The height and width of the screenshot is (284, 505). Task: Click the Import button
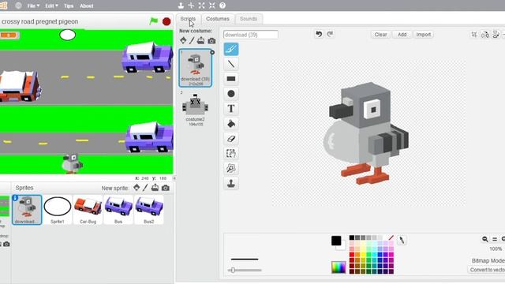click(x=423, y=35)
